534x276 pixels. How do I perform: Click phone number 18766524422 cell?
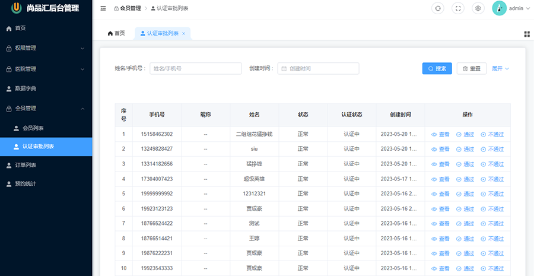pos(157,224)
